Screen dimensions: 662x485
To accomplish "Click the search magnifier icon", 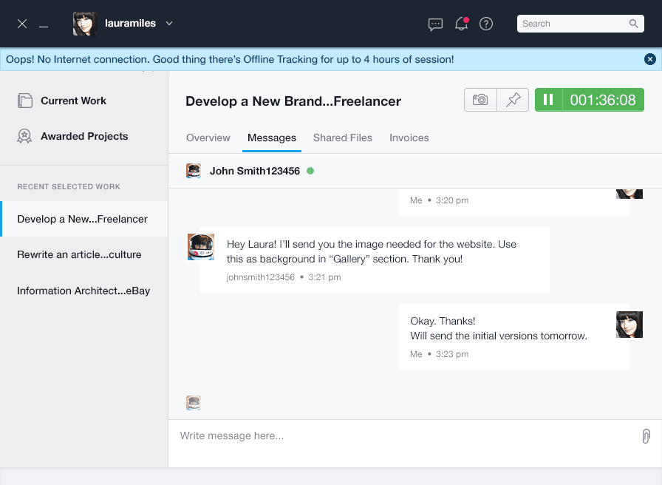I will pos(633,24).
